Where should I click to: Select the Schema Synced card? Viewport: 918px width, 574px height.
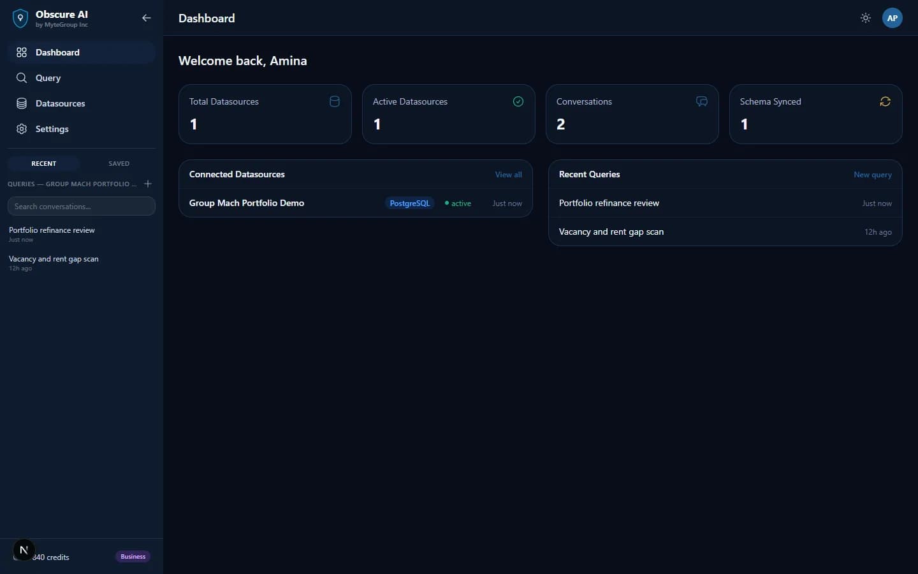[x=816, y=114]
